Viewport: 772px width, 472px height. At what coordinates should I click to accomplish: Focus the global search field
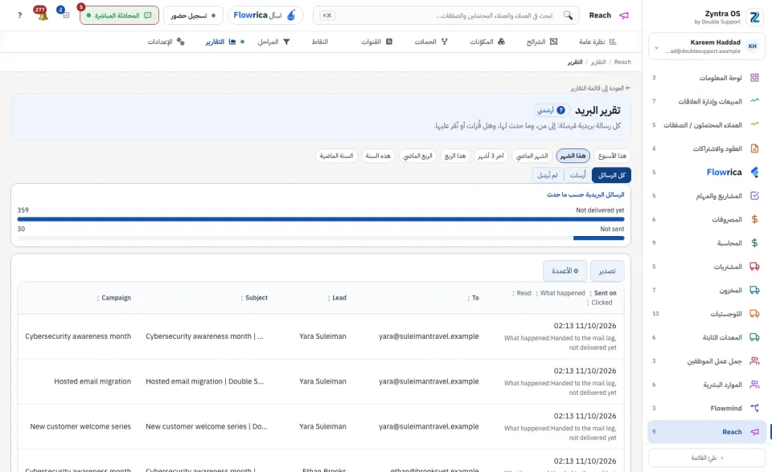446,15
